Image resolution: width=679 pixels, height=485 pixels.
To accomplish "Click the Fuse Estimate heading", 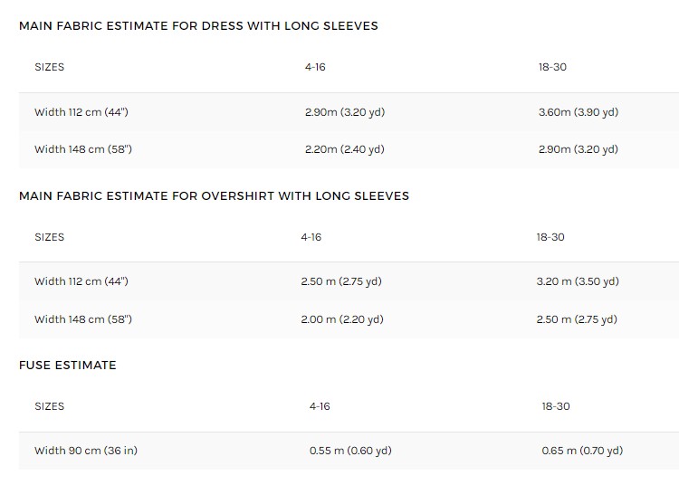I will (68, 366).
